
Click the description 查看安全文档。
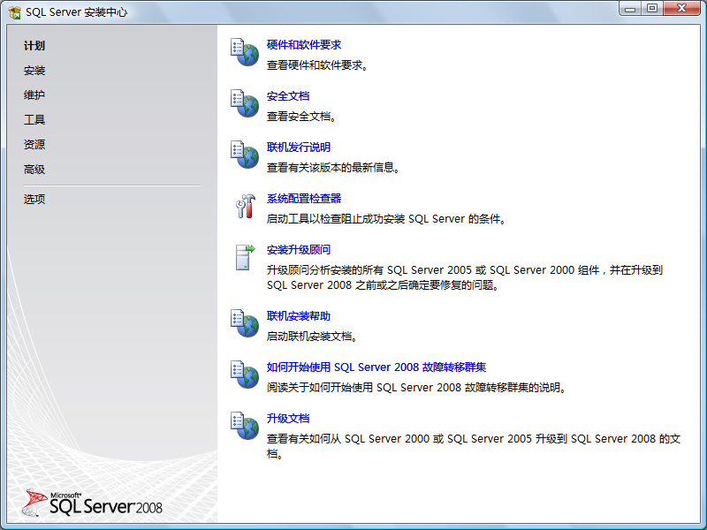tap(301, 117)
